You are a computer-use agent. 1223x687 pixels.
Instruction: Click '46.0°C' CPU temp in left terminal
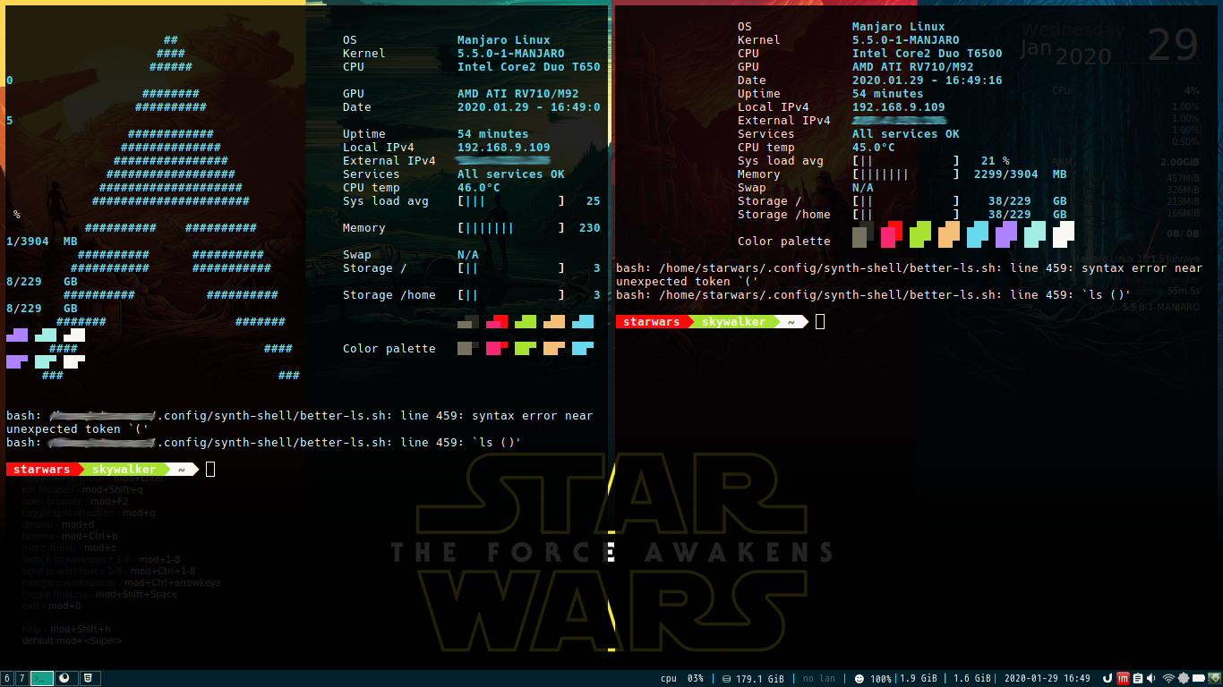[x=479, y=188]
